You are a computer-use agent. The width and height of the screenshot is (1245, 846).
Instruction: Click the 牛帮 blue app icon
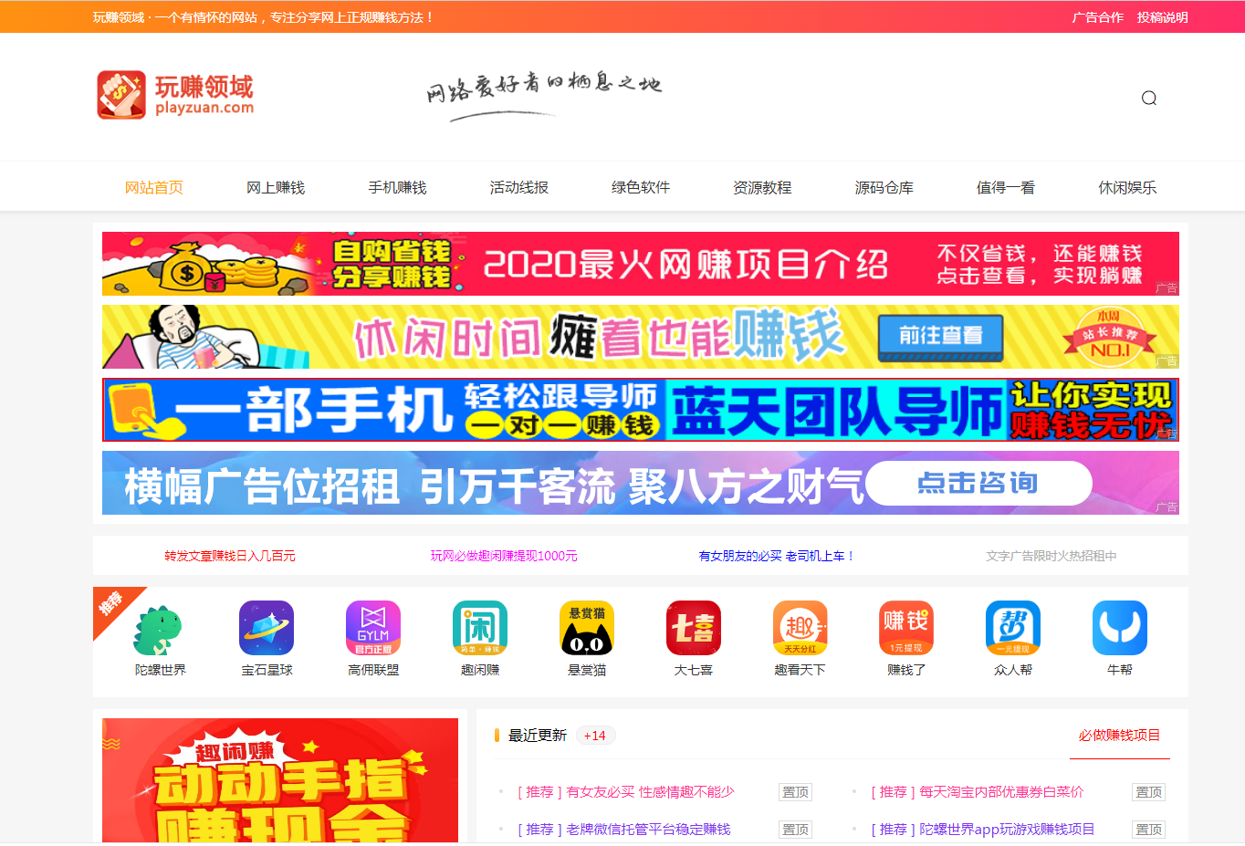point(1120,629)
